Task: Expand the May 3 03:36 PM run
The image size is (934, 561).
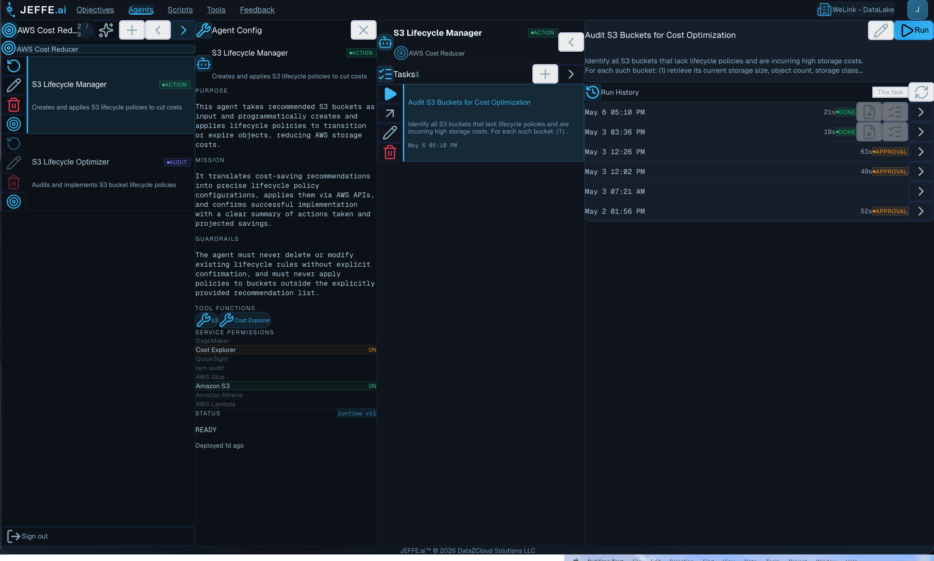Action: [x=921, y=132]
